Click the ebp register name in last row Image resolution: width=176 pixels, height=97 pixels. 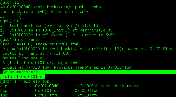[x=4, y=95]
